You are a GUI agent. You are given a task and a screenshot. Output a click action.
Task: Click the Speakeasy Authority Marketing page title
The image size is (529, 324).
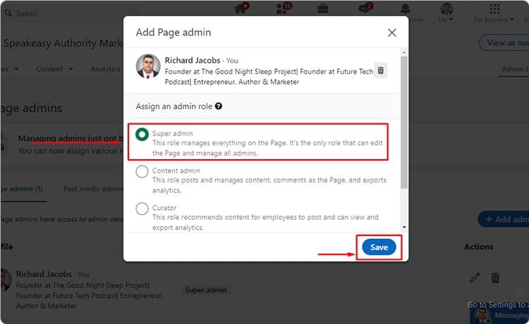point(63,43)
